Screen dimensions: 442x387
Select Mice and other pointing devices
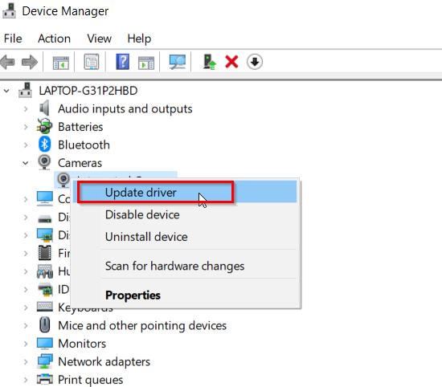[142, 326]
